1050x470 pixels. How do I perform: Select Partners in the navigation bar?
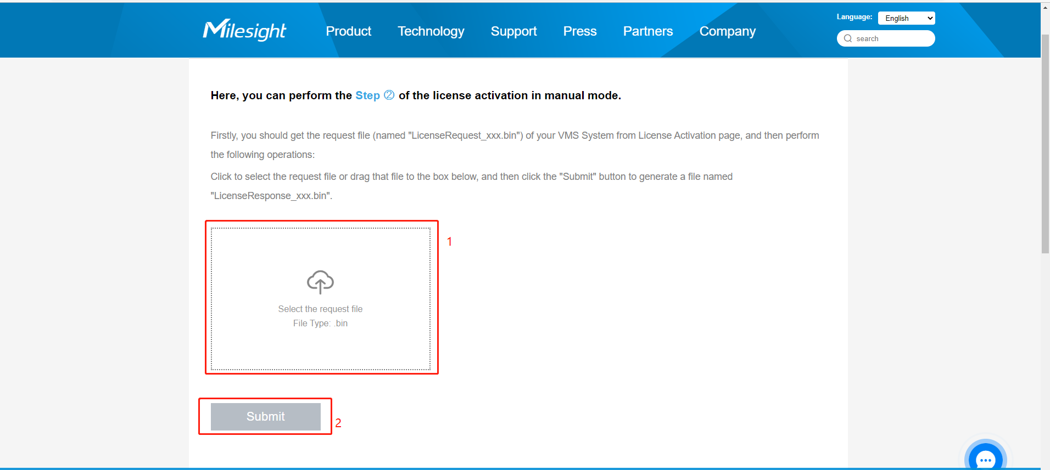tap(647, 31)
